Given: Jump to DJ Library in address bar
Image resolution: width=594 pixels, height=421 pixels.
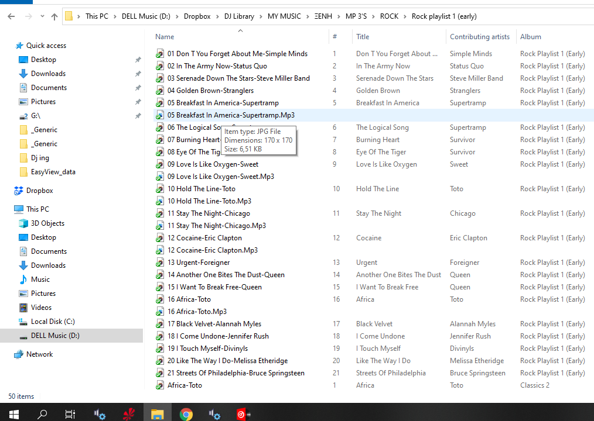Looking at the screenshot, I should [x=239, y=16].
